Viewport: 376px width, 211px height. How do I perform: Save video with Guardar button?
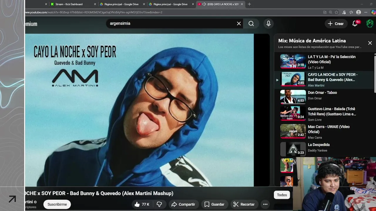pyautogui.click(x=214, y=204)
